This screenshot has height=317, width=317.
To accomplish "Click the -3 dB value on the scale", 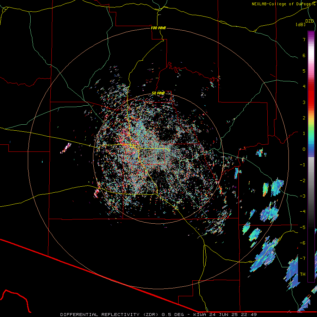I will 303,196.
